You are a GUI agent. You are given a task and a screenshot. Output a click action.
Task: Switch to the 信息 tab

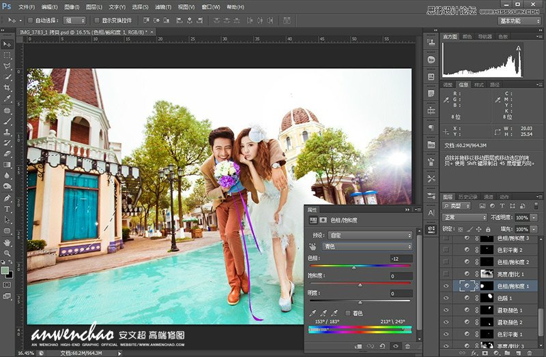(463, 84)
